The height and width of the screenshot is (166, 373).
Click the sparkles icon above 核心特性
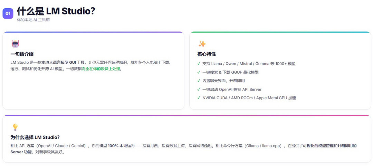coord(202,44)
